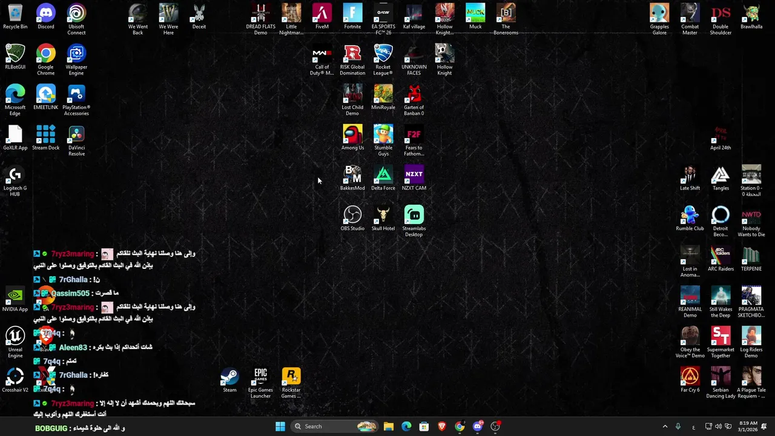Open Fears to Fathom shortcut
Screen dimensions: 775x436
pyautogui.click(x=414, y=140)
